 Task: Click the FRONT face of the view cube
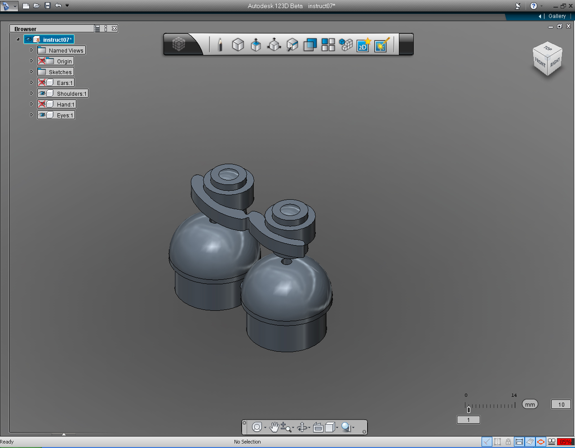coord(540,63)
